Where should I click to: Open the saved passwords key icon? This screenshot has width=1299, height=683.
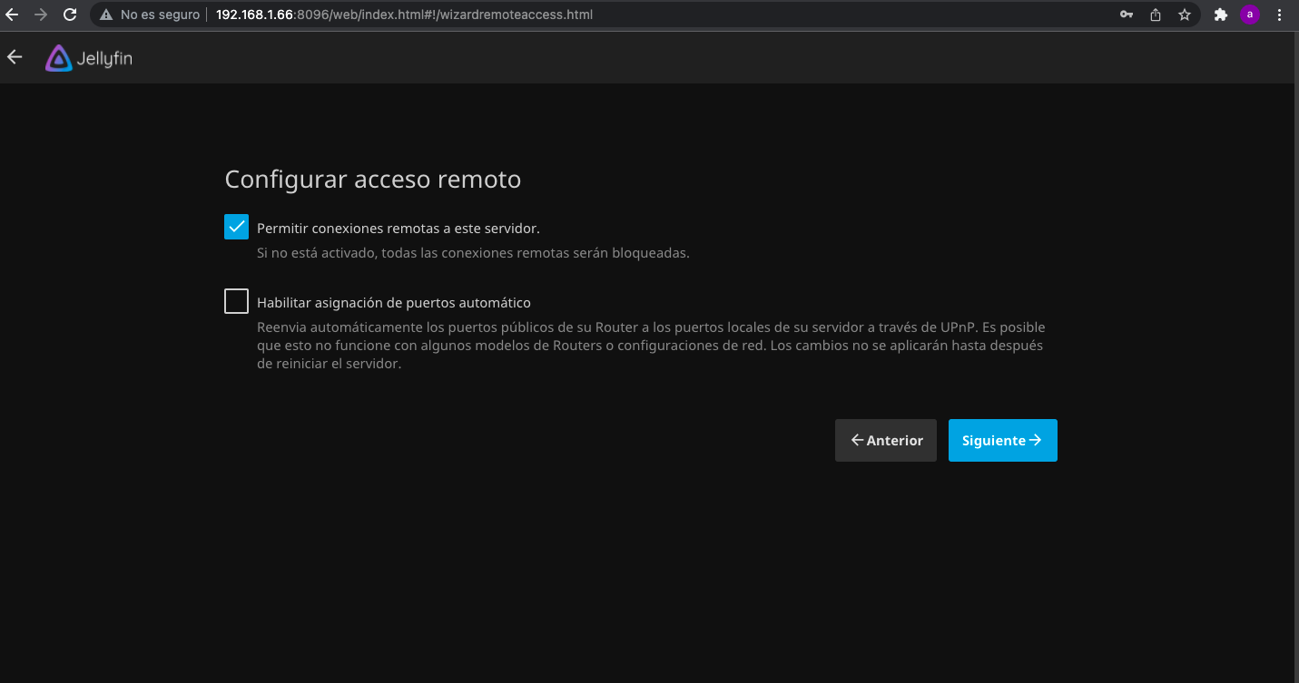coord(1127,15)
